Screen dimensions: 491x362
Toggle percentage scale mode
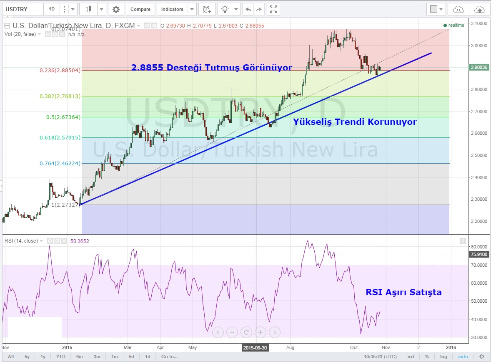pyautogui.click(x=427, y=357)
